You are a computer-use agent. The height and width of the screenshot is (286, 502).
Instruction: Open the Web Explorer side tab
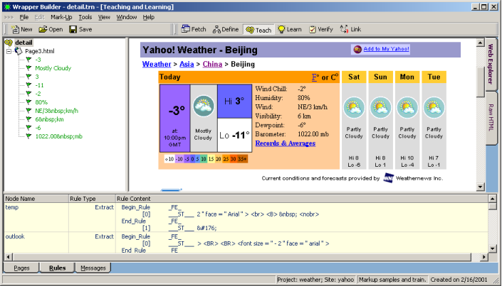point(491,64)
